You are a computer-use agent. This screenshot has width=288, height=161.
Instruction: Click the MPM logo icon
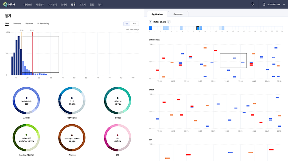tap(6, 4)
